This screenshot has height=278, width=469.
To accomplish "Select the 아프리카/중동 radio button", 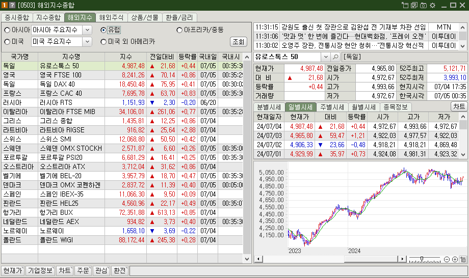I will pyautogui.click(x=179, y=30).
